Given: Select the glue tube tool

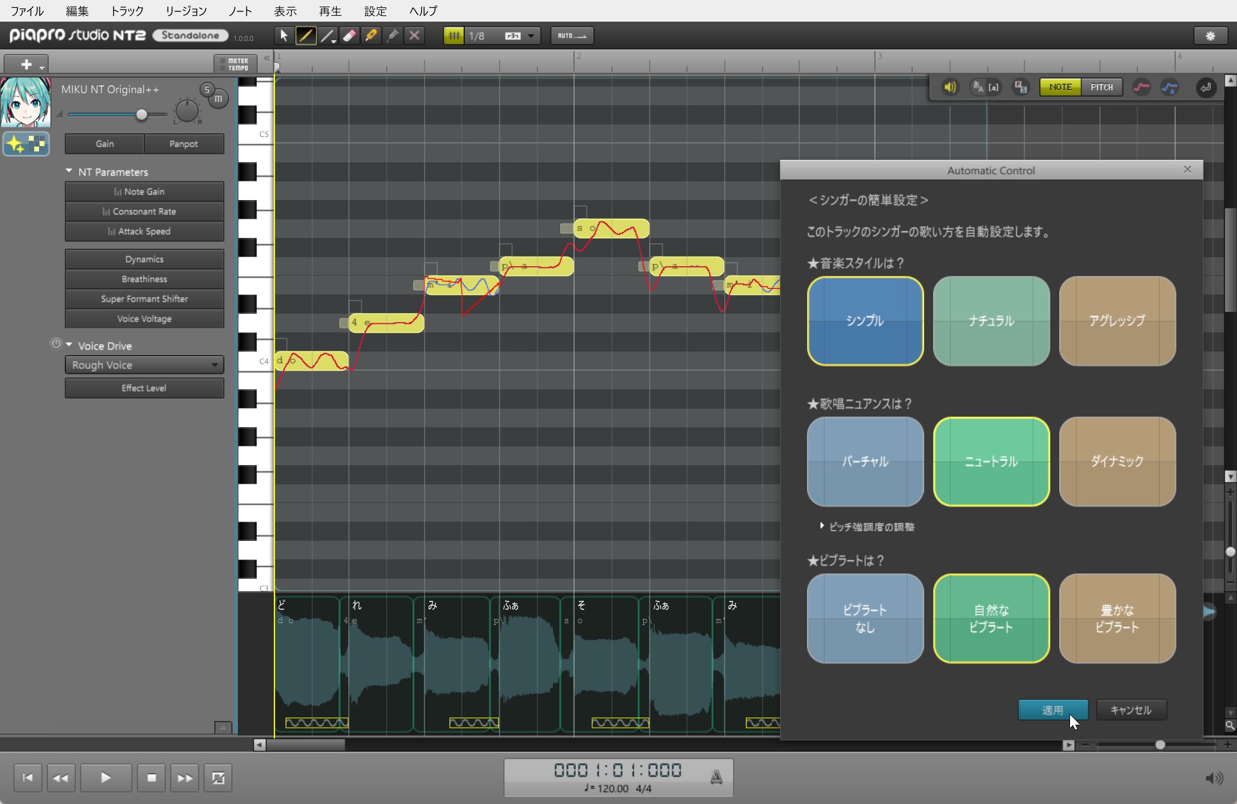Looking at the screenshot, I should click(393, 35).
